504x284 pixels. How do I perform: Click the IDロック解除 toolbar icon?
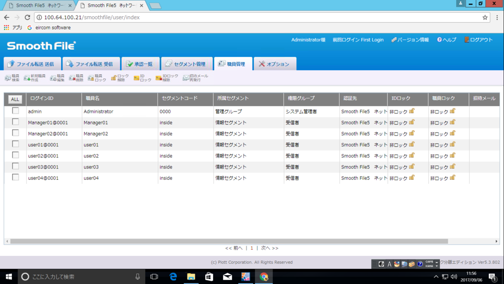pos(167,78)
